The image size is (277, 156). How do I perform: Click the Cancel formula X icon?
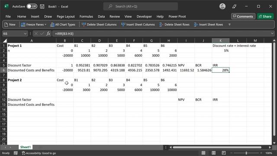tap(36, 34)
